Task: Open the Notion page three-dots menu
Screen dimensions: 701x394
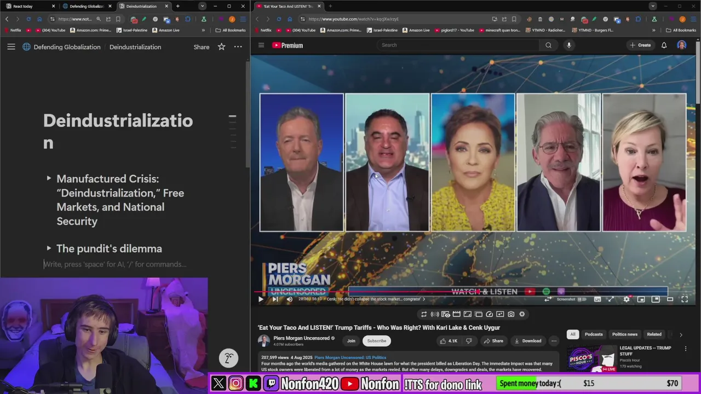Action: [x=238, y=47]
